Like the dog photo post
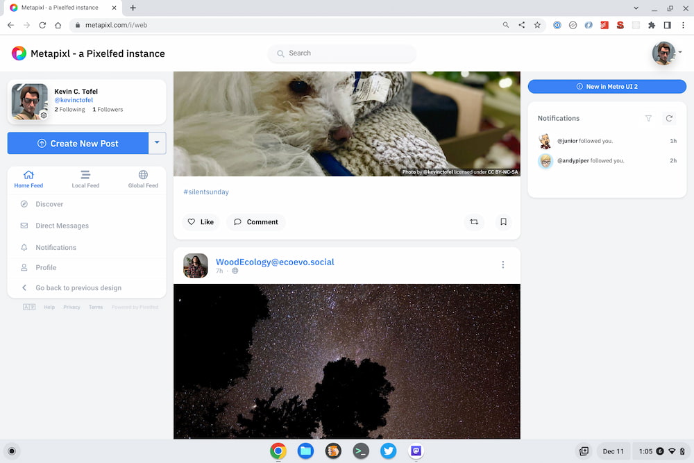Screen dimensions: 694x463 [201, 221]
